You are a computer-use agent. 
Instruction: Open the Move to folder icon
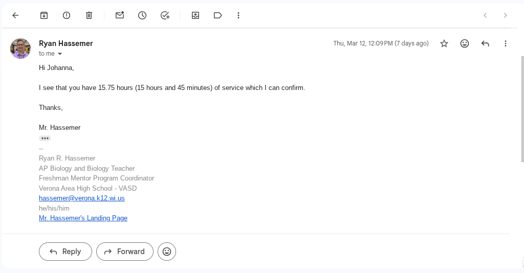coord(195,15)
